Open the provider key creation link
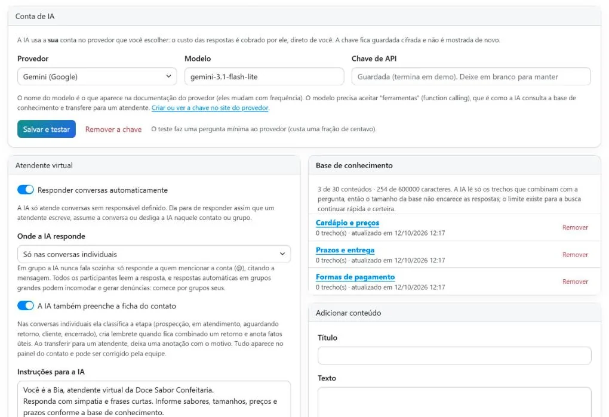Viewport: 609px width, 417px height. click(210, 108)
